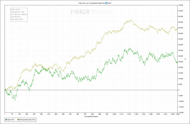Click the blue site icon beside 'stylev' in title
Screen dimensions: 190x124
[x=106, y=3]
